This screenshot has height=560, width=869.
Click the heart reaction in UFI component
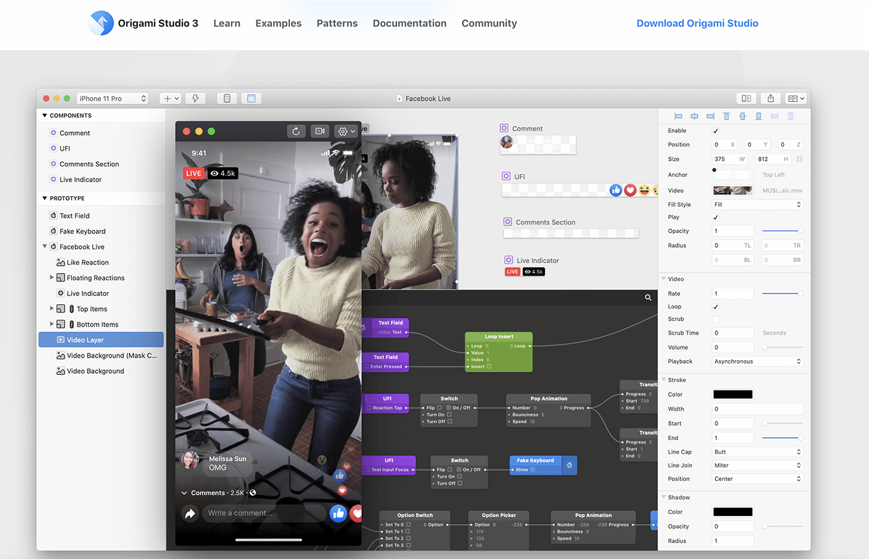pos(630,190)
